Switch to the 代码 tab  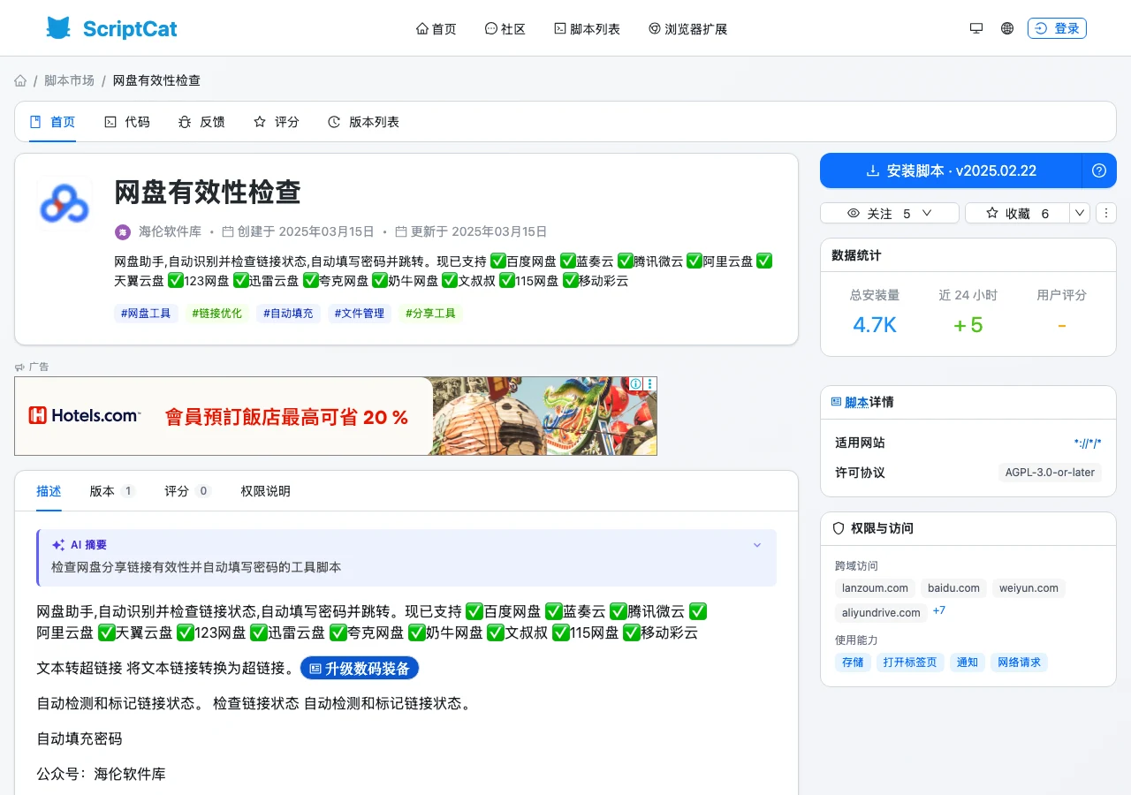[126, 122]
